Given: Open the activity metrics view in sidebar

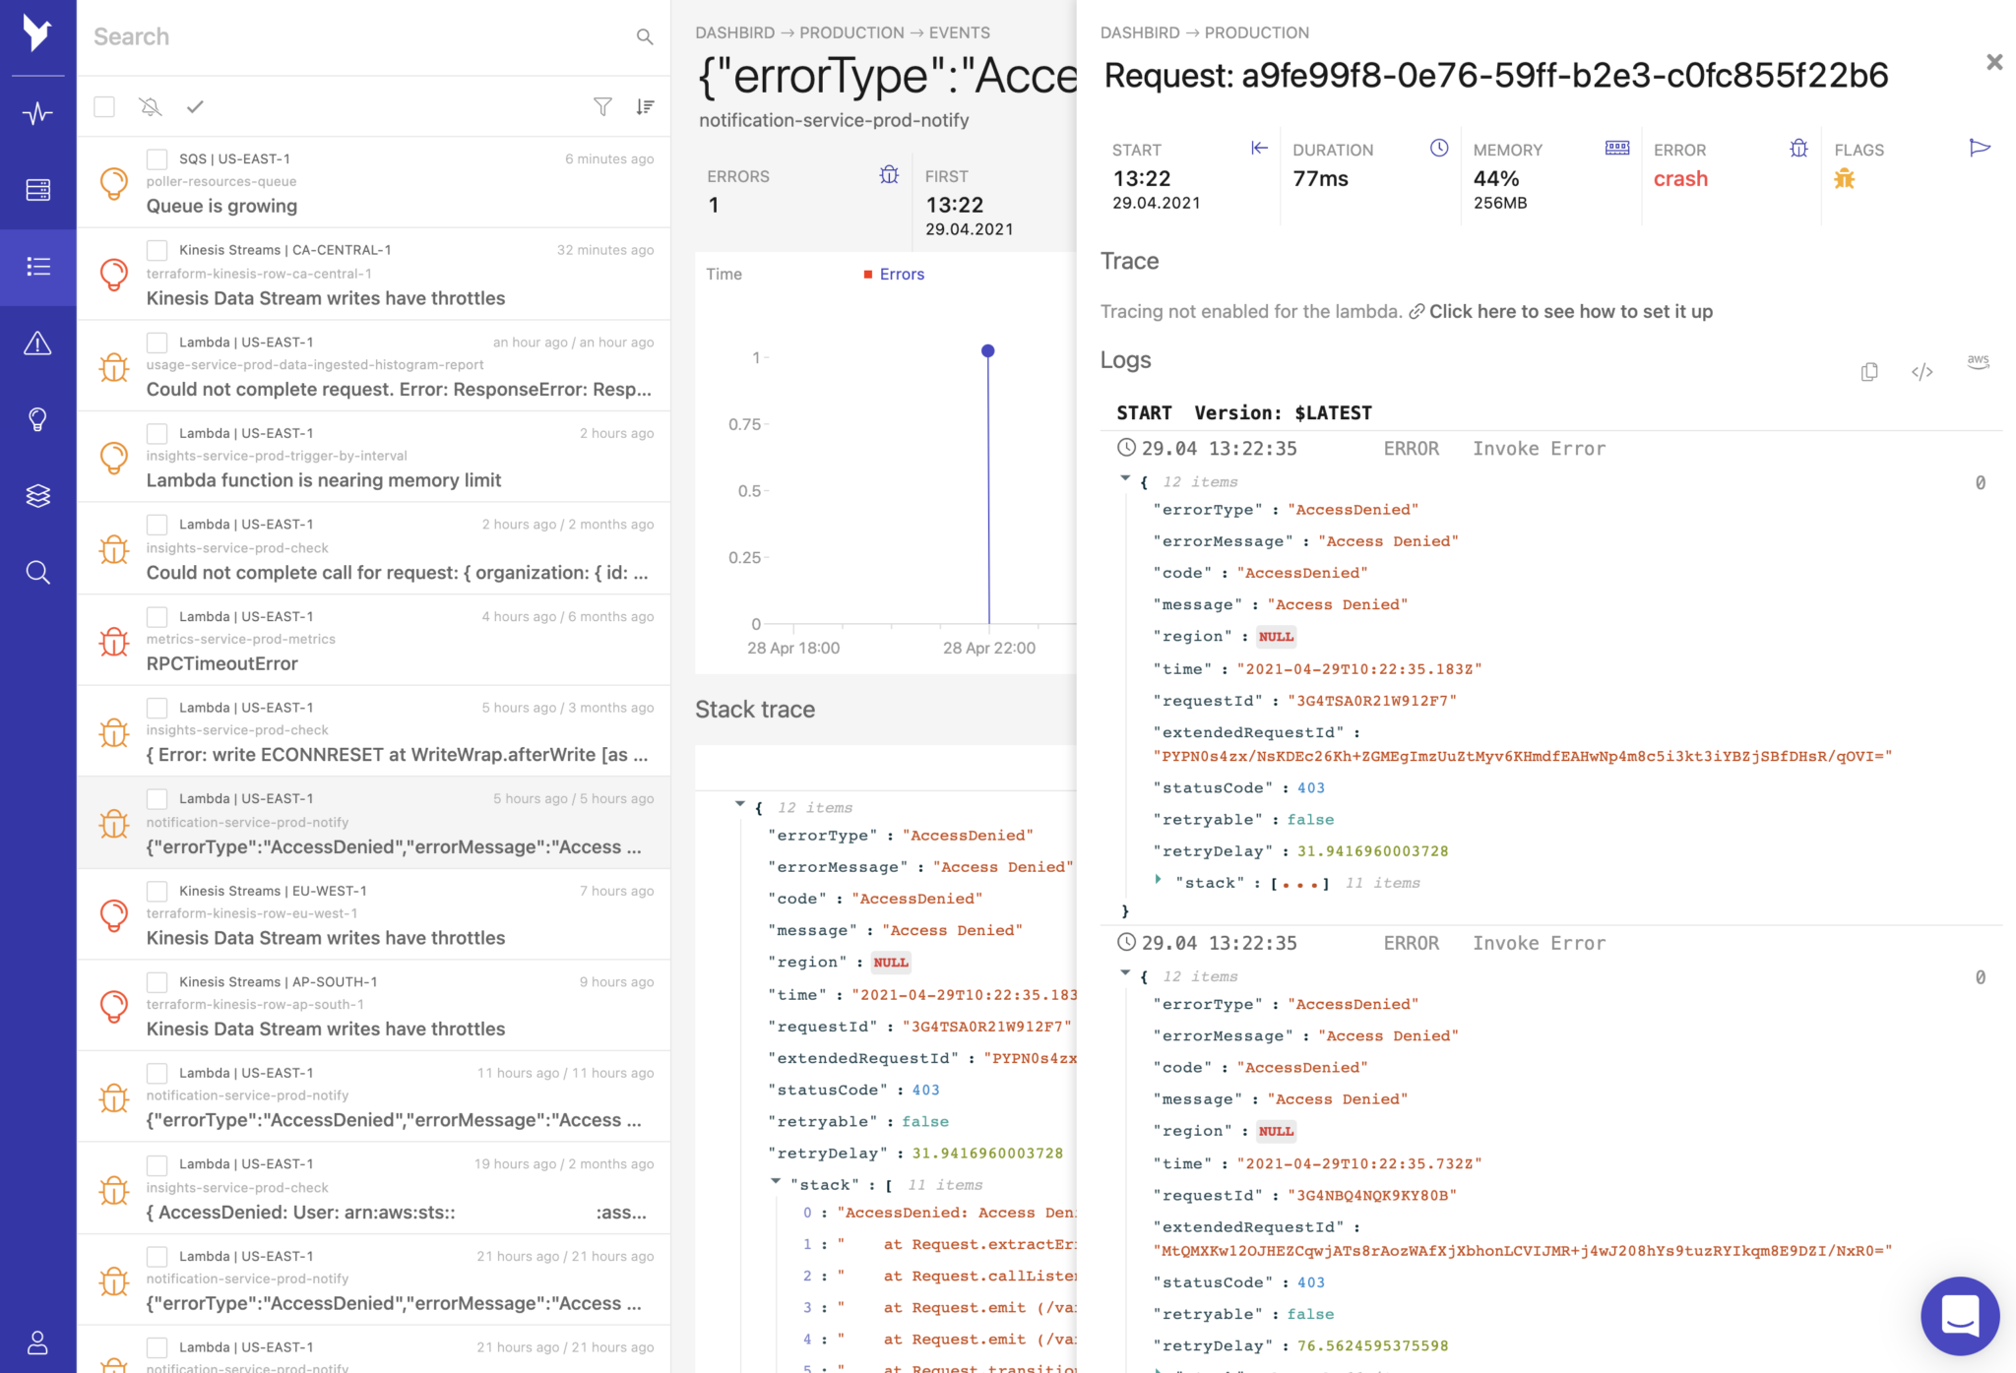Looking at the screenshot, I should point(37,112).
